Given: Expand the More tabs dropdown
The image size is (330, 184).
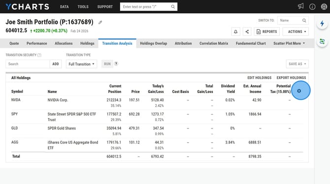Looking at the screenshot, I should click(299, 43).
